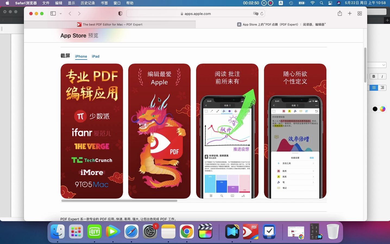This screenshot has height=244, width=390.
Task: Open the 帮助 menu
Action: tap(130, 3)
